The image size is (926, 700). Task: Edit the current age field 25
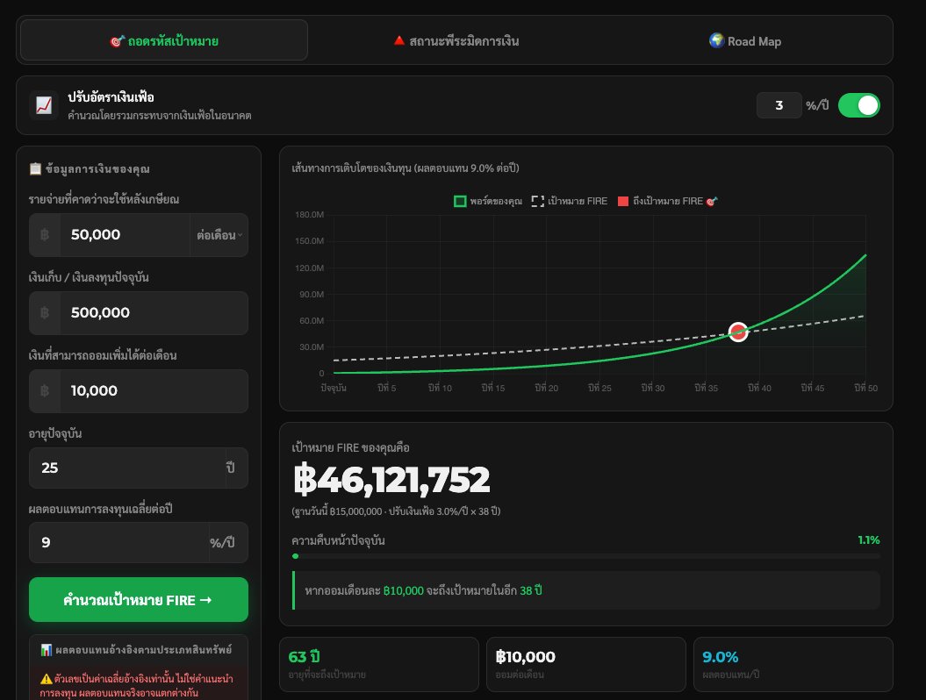[x=127, y=468]
